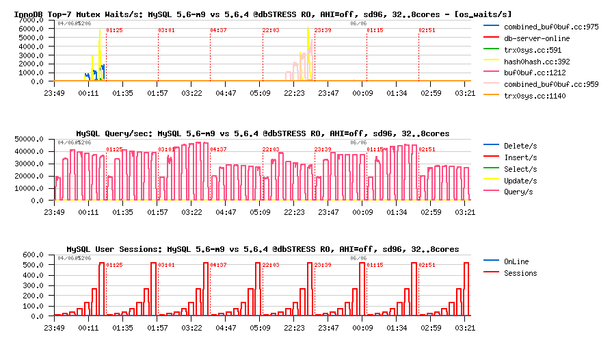This screenshot has width=612, height=347.
Task: Click the 02:51 marker in Query/sec chart
Action: (x=427, y=149)
